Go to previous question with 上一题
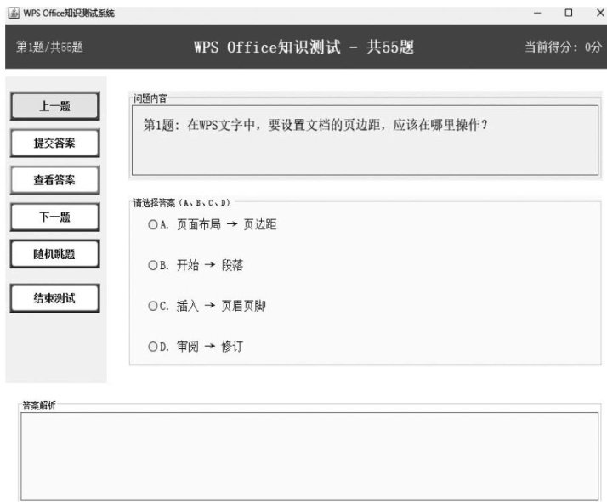 coord(54,106)
